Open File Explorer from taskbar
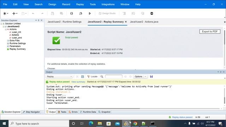The height and width of the screenshot is (127, 226). [100, 123]
